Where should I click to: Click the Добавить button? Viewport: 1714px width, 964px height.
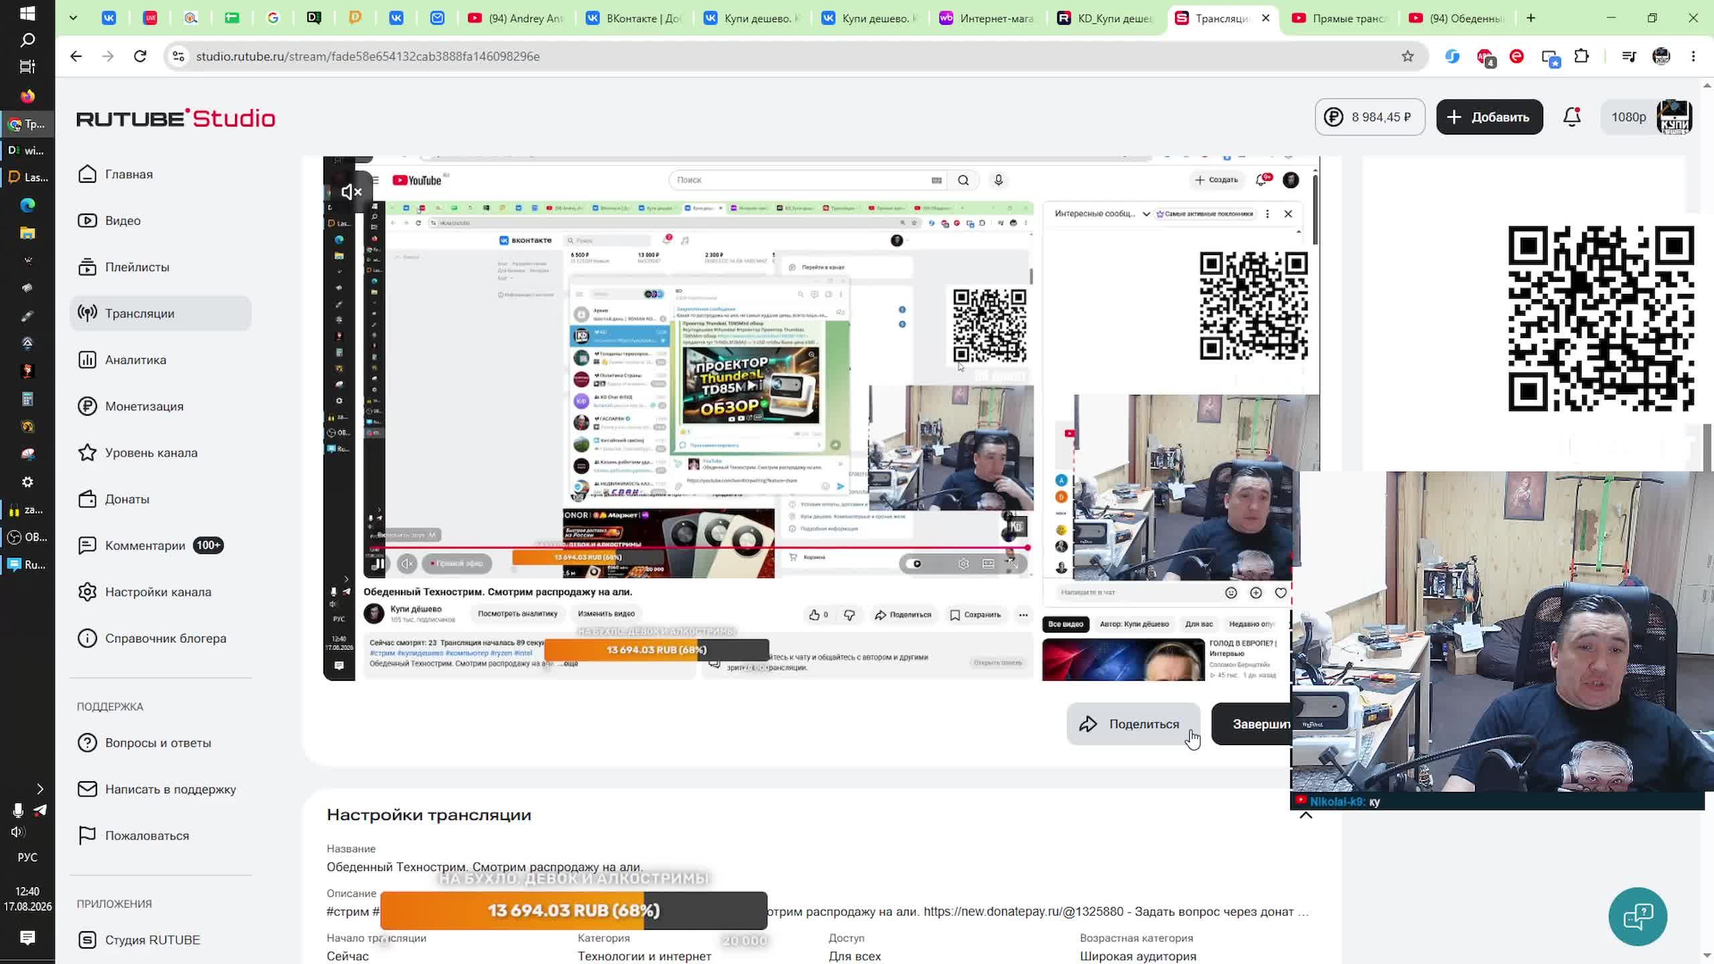tap(1489, 117)
